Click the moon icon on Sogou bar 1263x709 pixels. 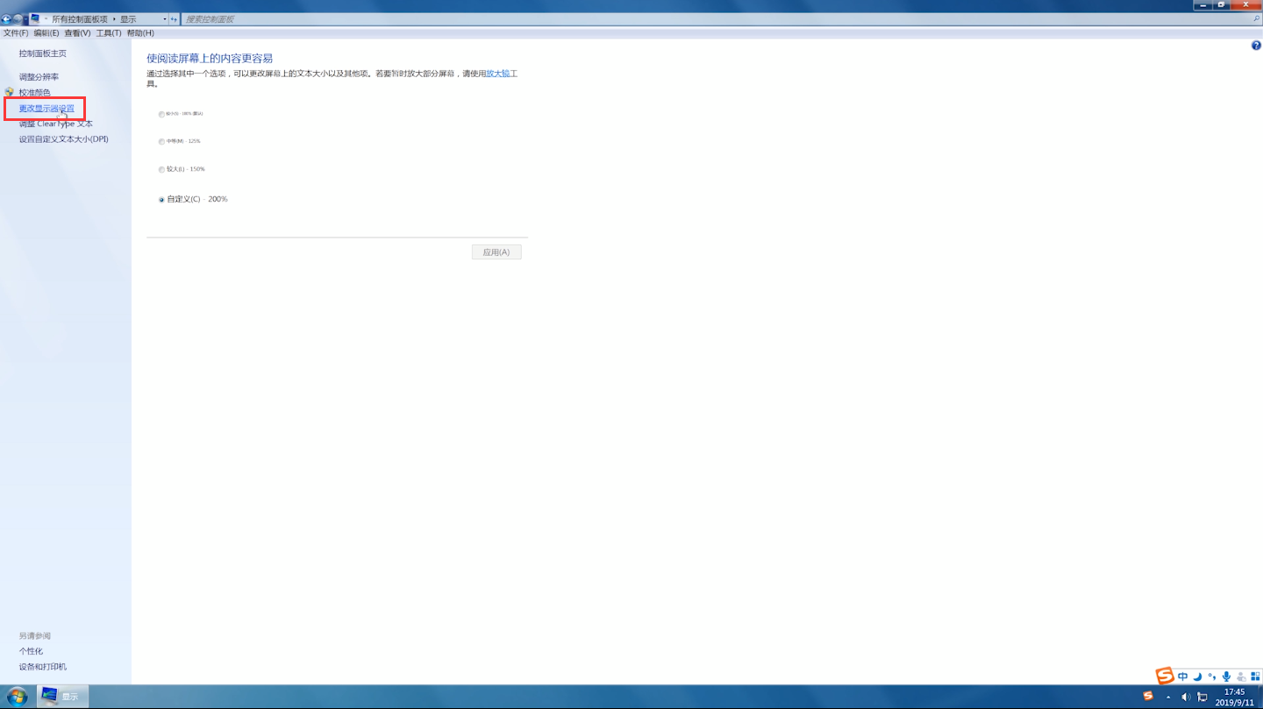(x=1197, y=677)
